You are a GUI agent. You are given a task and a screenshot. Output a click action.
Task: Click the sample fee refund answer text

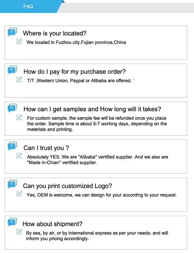97,124
